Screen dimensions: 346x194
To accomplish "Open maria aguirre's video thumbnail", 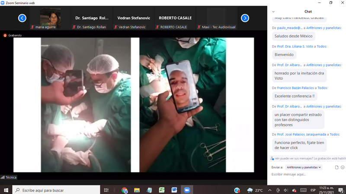I will pos(51,18).
